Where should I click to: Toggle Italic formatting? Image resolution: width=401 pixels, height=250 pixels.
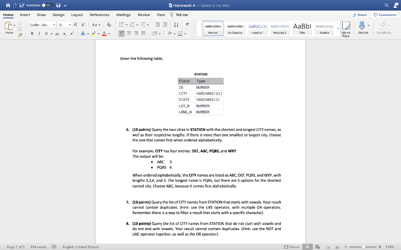point(39,34)
